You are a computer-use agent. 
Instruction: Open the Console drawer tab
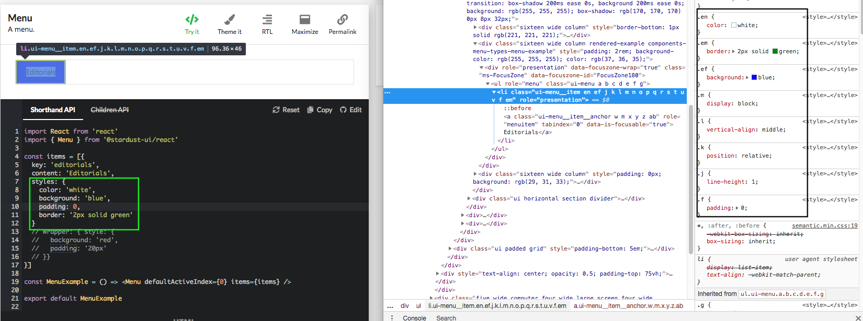pos(414,317)
